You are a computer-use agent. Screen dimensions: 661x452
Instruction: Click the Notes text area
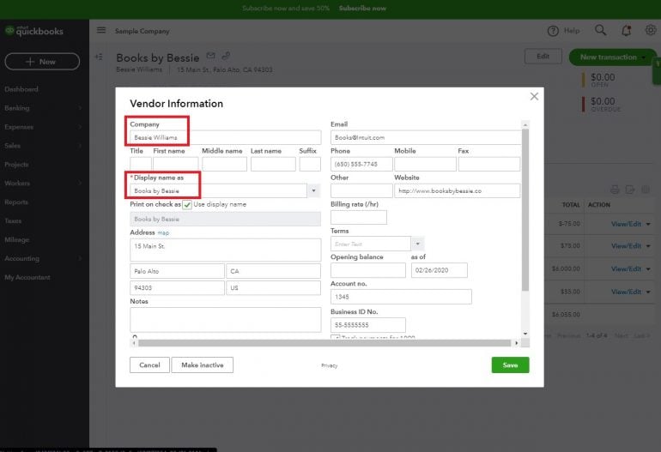click(225, 319)
